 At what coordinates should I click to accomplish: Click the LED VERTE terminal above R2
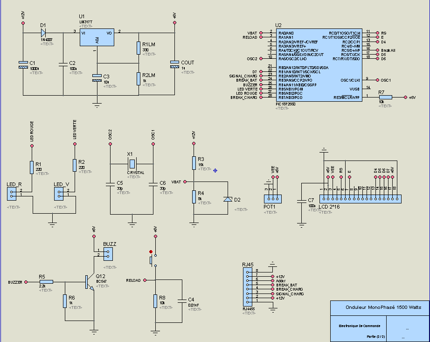pyautogui.click(x=75, y=144)
